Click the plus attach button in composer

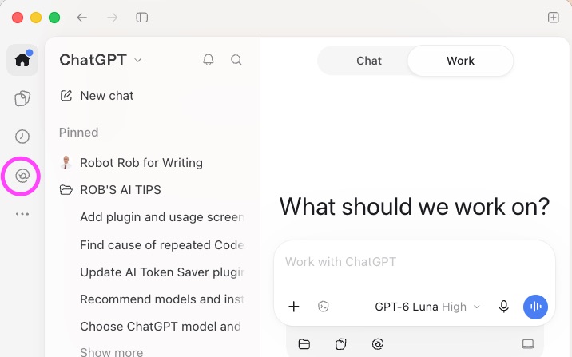tap(294, 307)
